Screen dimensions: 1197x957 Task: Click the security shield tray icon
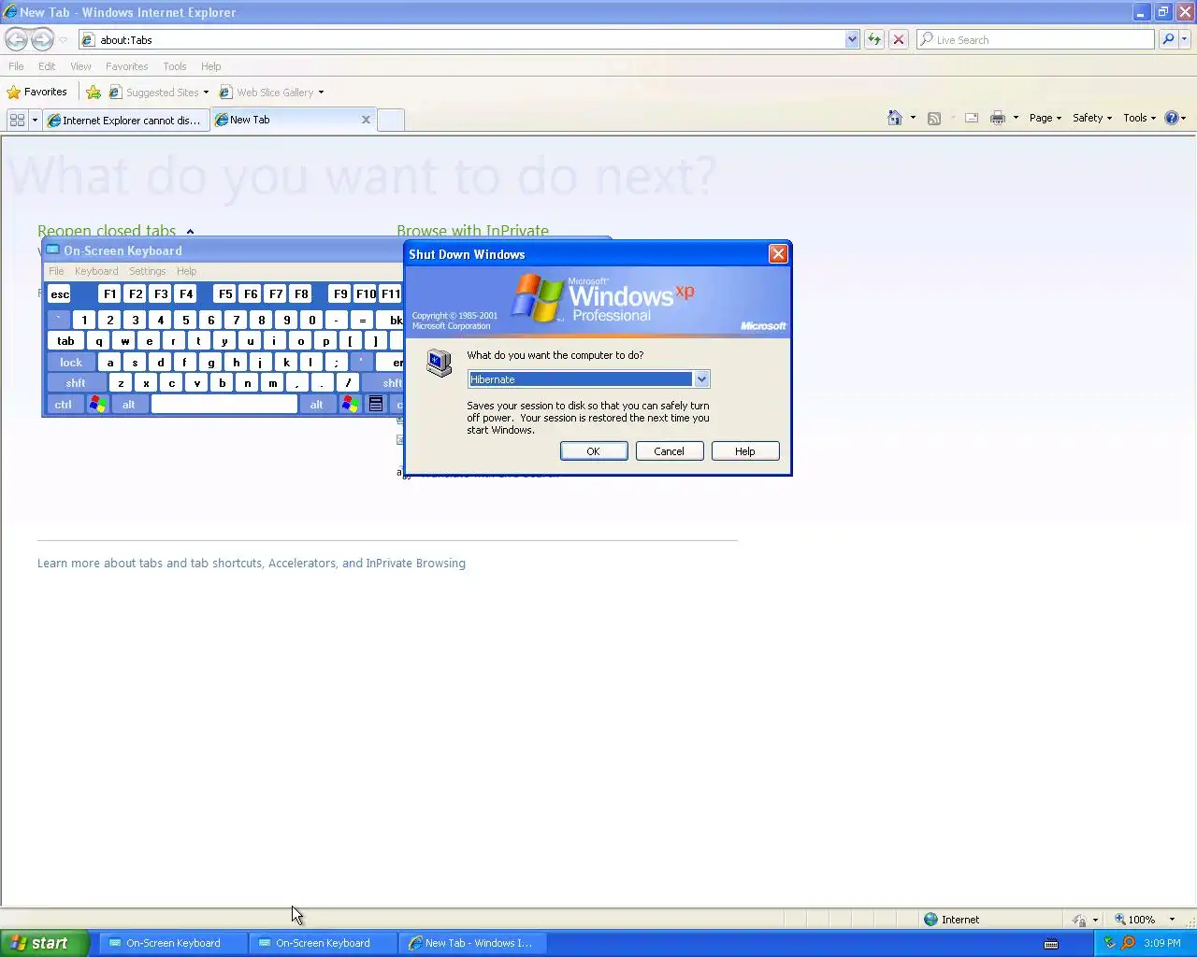(1109, 943)
